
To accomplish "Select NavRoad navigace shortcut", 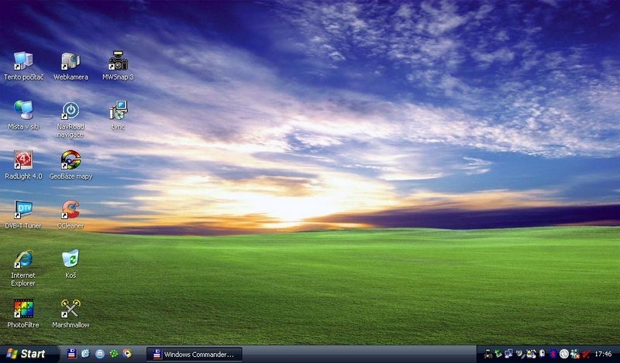I will pos(71,111).
